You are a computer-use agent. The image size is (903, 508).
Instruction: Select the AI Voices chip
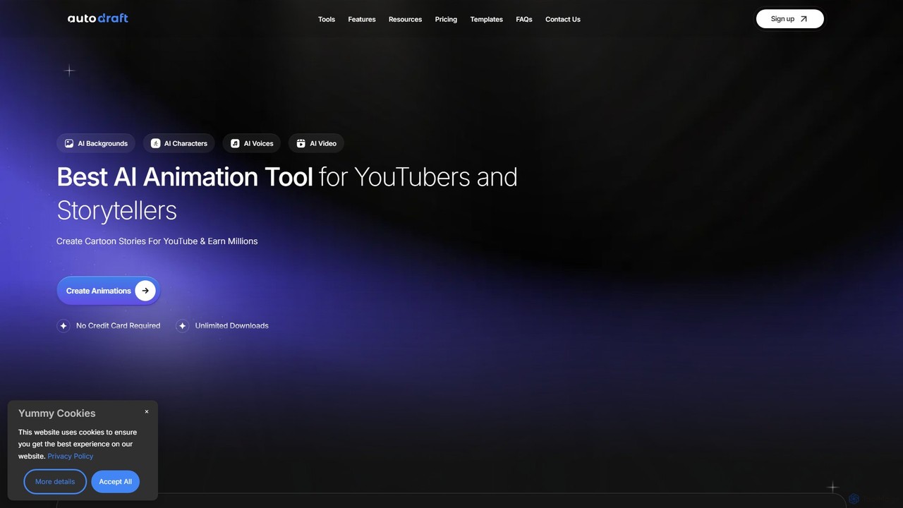(x=252, y=143)
